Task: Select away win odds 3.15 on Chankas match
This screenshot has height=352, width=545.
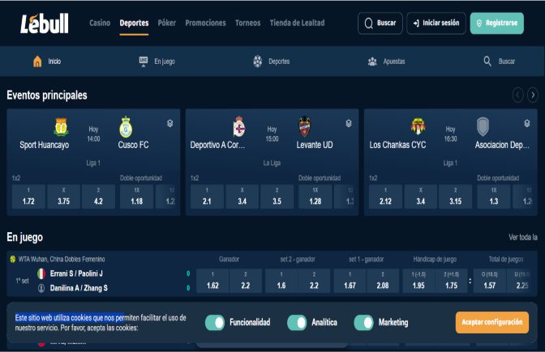Action: coord(455,197)
